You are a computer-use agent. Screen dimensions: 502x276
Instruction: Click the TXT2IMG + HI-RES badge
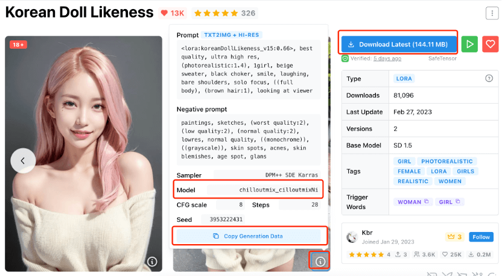[232, 35]
